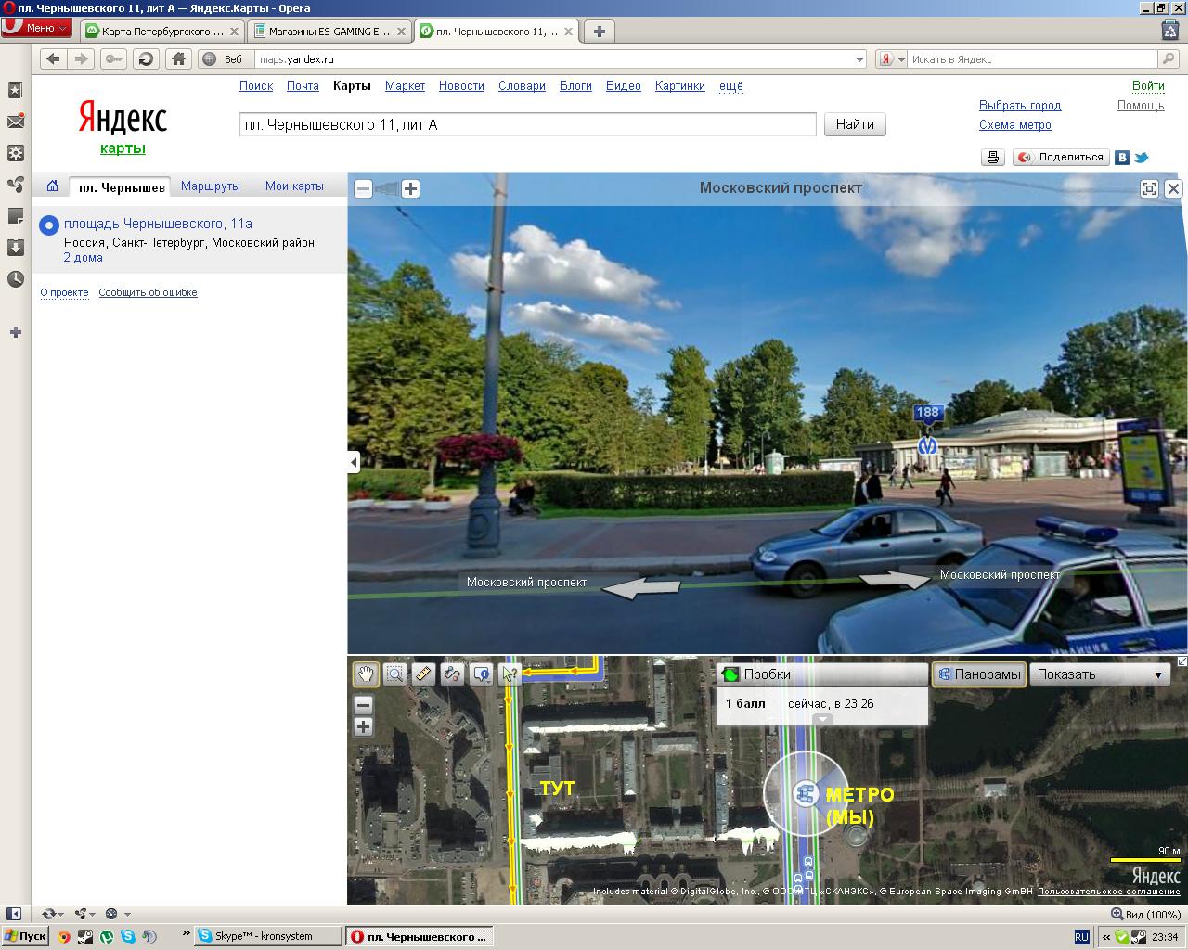
Task: Switch to Магазины ES-GAMING browser tab
Action: [329, 32]
